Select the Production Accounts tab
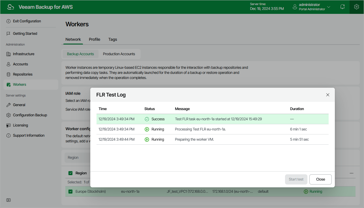This screenshot has width=364, height=208. 119,54
